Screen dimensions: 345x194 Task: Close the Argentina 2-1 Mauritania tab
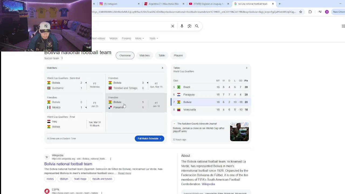click(x=184, y=4)
